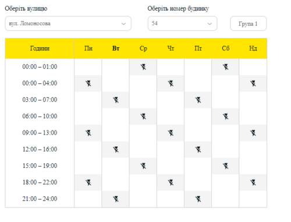This screenshot has width=291, height=222.
Task: Click outage icon for Пт at 03:00 – 07:00
Action: [x=198, y=100]
